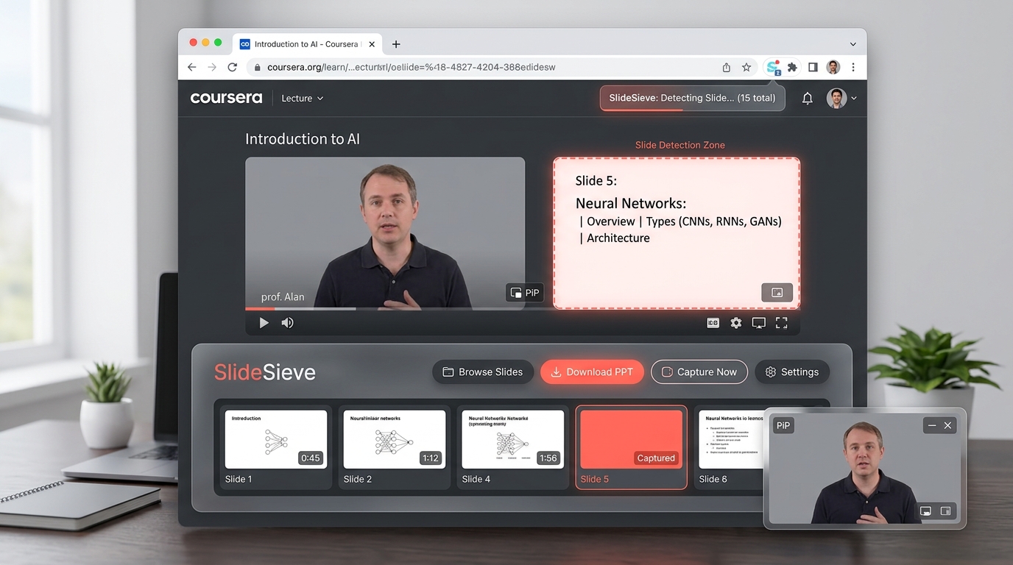Click the SlideSieve panel logo
Screen dimensions: 1013x565
pos(265,372)
